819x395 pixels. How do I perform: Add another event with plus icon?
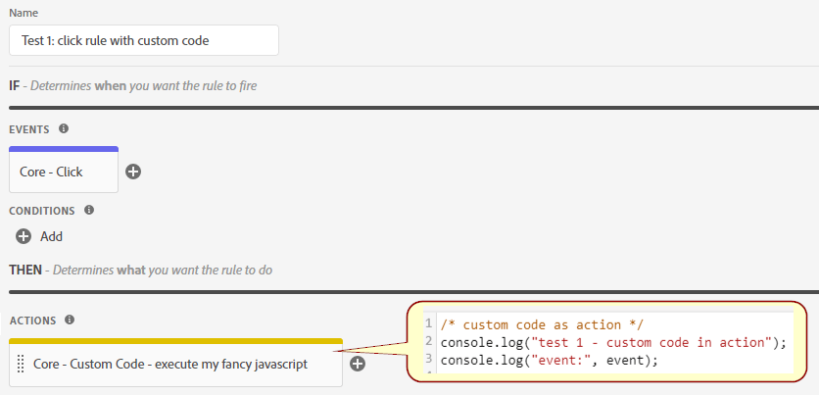[x=133, y=172]
